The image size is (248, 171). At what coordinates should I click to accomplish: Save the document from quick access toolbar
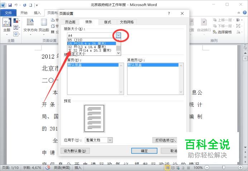pos(10,5)
